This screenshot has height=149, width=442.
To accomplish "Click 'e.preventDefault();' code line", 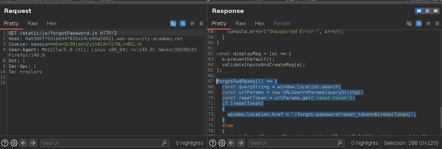I will (248, 59).
